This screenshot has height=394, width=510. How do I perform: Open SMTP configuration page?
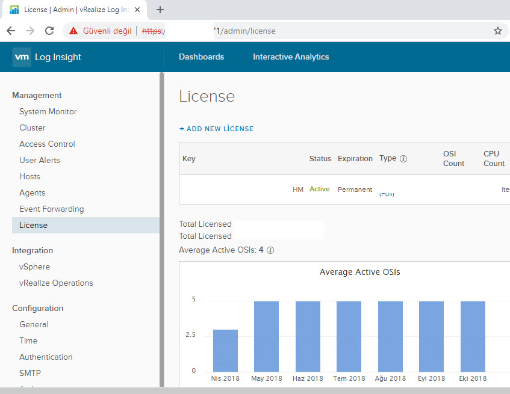(x=30, y=373)
